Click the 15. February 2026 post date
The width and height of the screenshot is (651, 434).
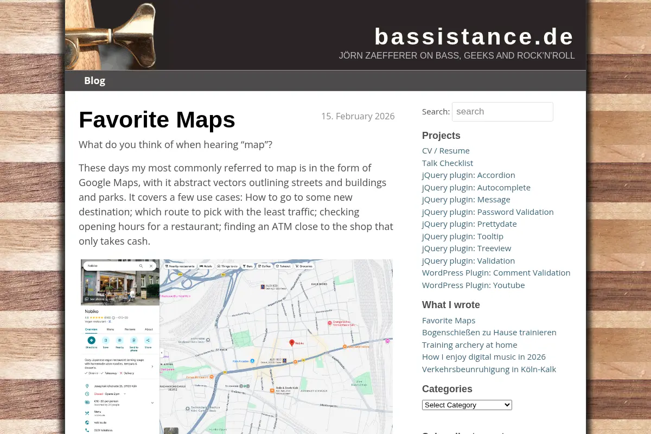pyautogui.click(x=358, y=116)
